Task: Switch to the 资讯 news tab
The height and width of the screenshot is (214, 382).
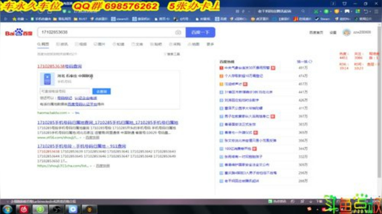Action: click(x=62, y=44)
